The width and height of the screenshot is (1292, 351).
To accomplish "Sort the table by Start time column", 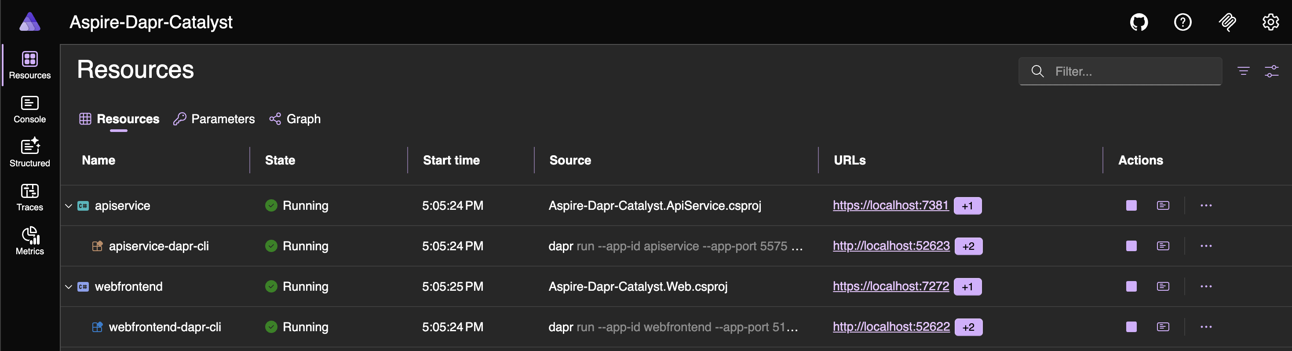I will click(x=451, y=161).
